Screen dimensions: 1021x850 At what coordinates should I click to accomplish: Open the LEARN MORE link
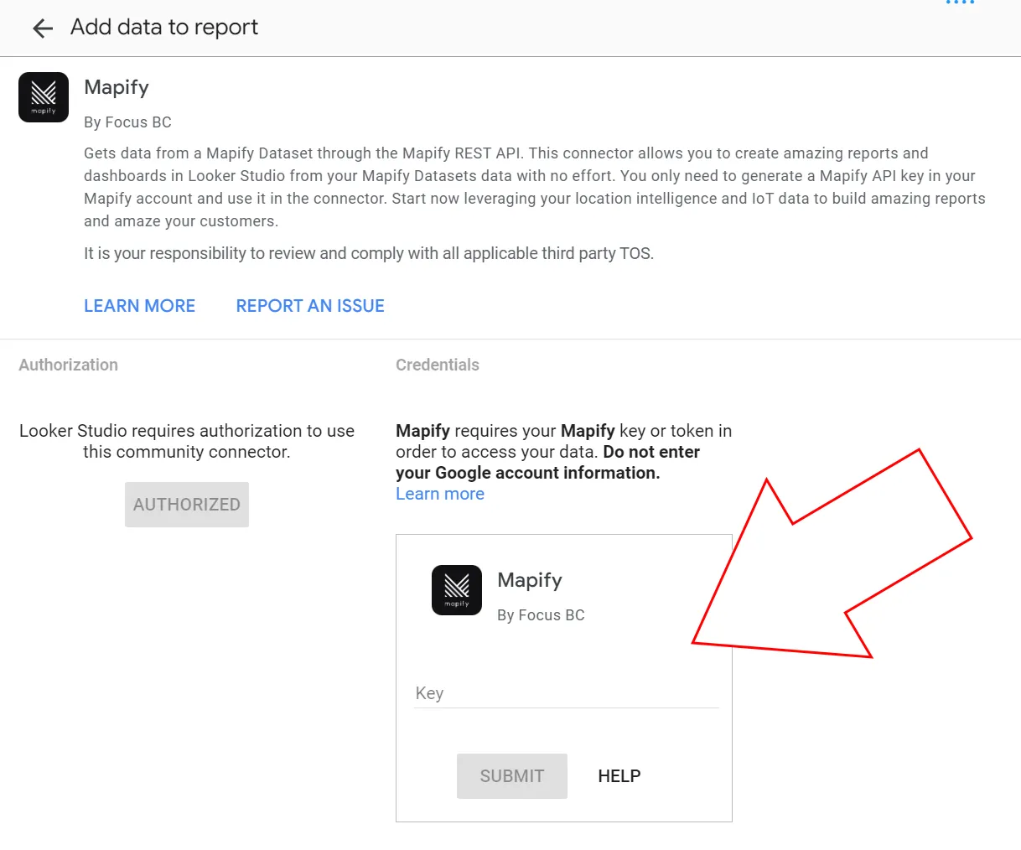139,306
